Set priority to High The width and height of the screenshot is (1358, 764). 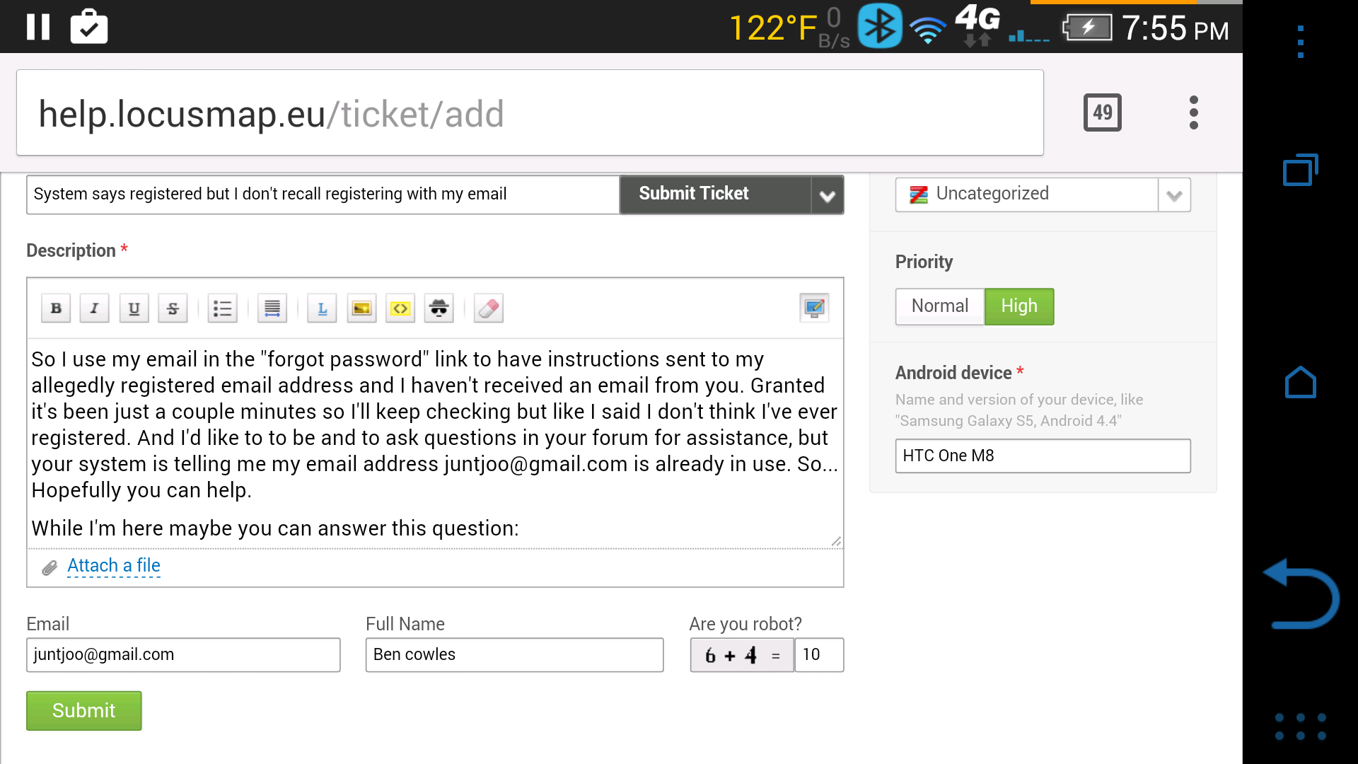(1019, 306)
